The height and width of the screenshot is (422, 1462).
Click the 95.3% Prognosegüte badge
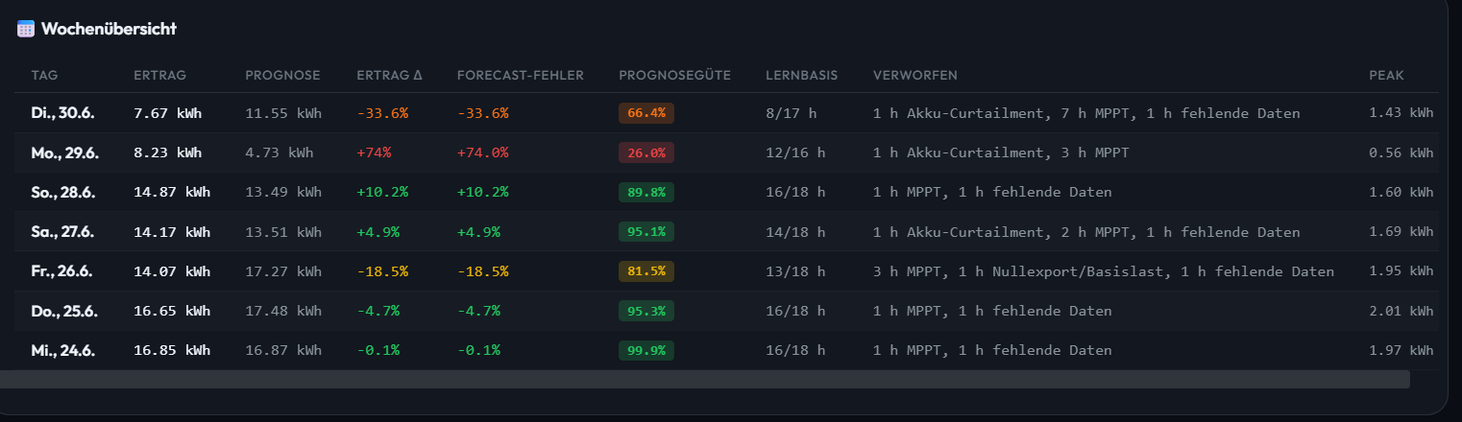tap(646, 311)
